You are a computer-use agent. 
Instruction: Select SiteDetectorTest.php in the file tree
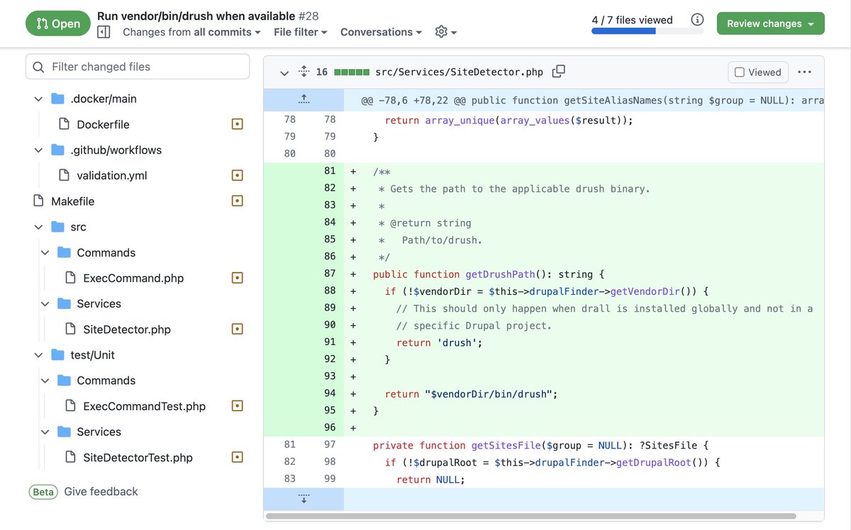(138, 457)
